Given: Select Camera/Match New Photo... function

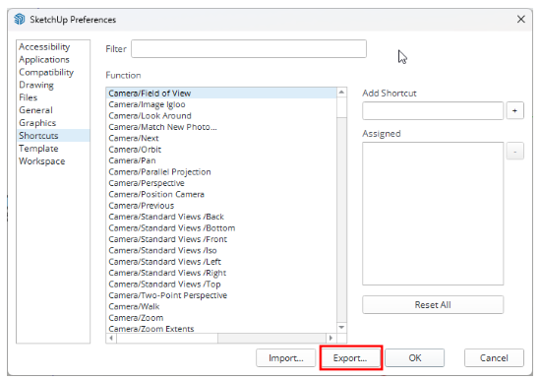Looking at the screenshot, I should tap(221, 127).
